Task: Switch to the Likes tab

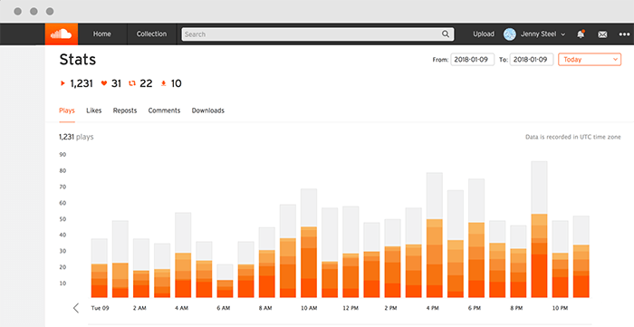Action: point(94,111)
